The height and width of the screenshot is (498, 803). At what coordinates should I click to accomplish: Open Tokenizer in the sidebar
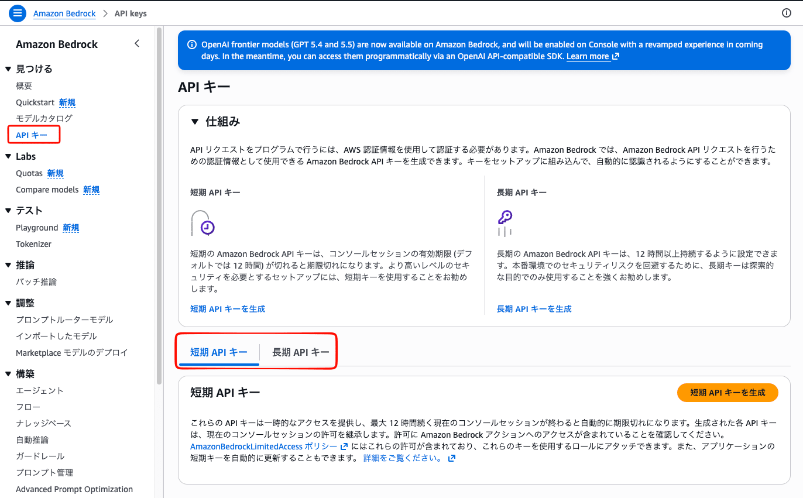(x=33, y=244)
